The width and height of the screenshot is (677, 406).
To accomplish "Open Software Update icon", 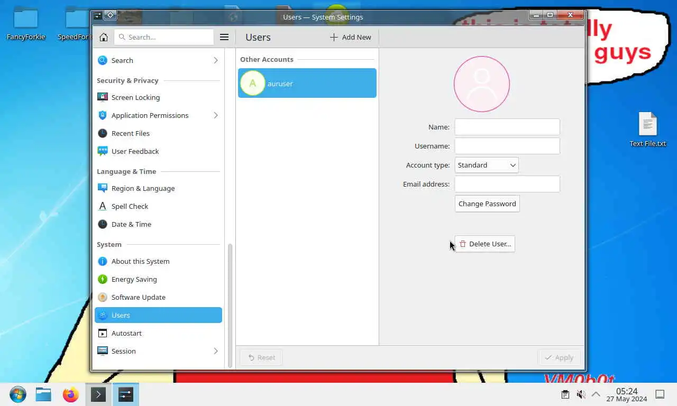I will (103, 297).
